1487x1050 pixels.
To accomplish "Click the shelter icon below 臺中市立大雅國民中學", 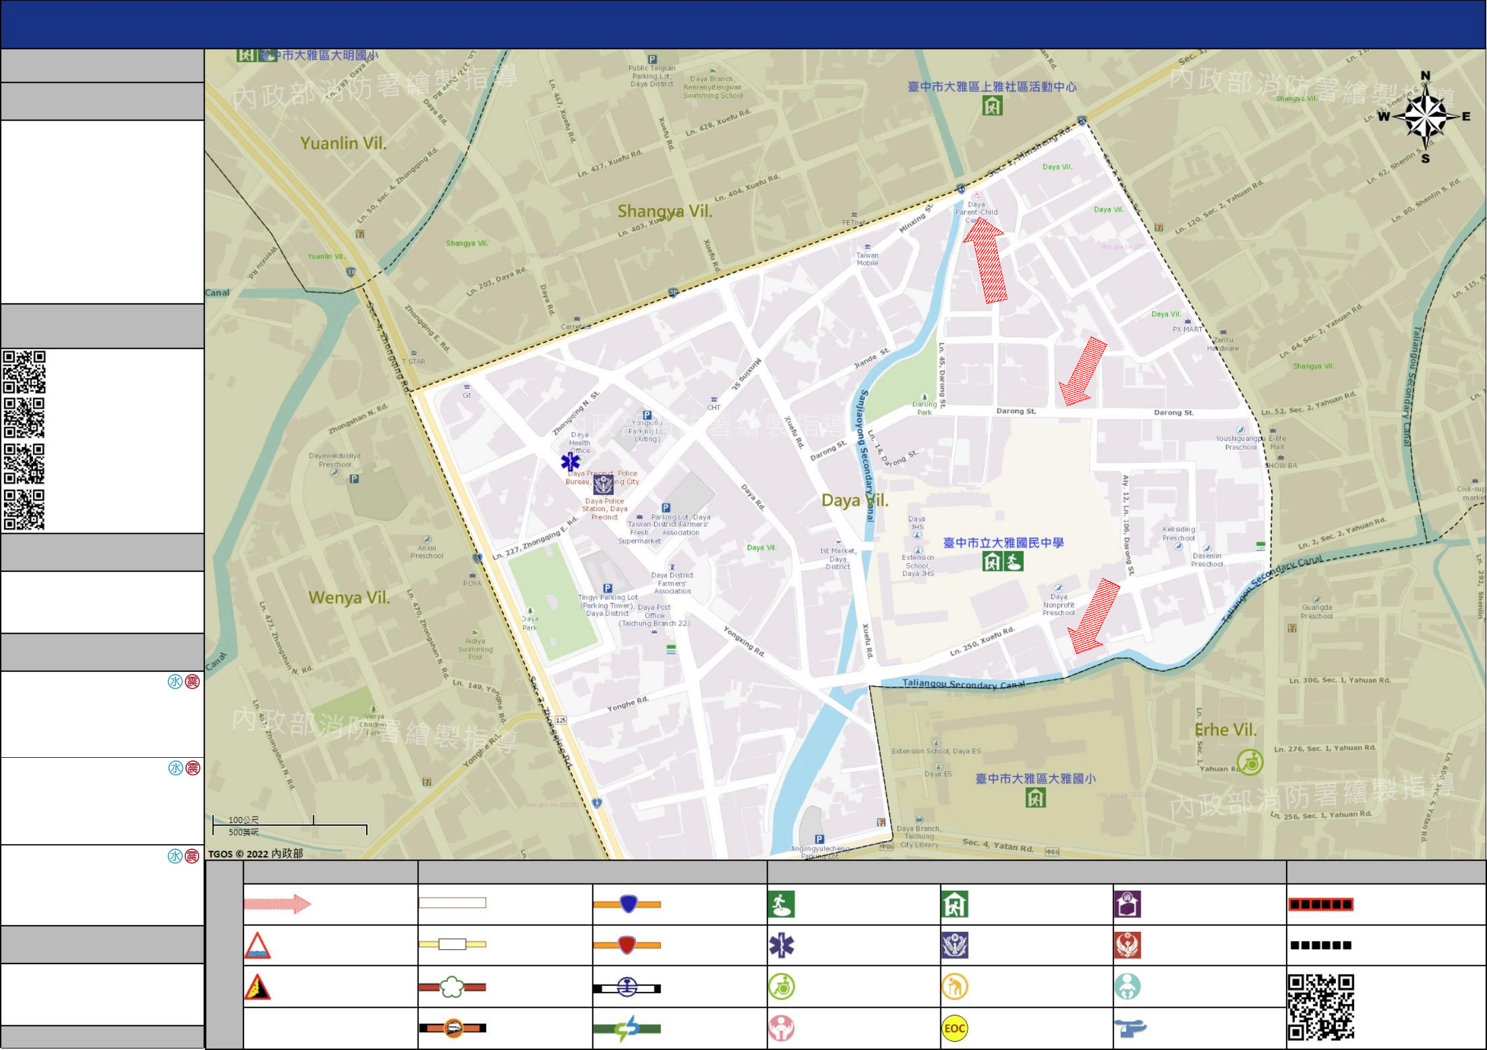I will click(992, 561).
